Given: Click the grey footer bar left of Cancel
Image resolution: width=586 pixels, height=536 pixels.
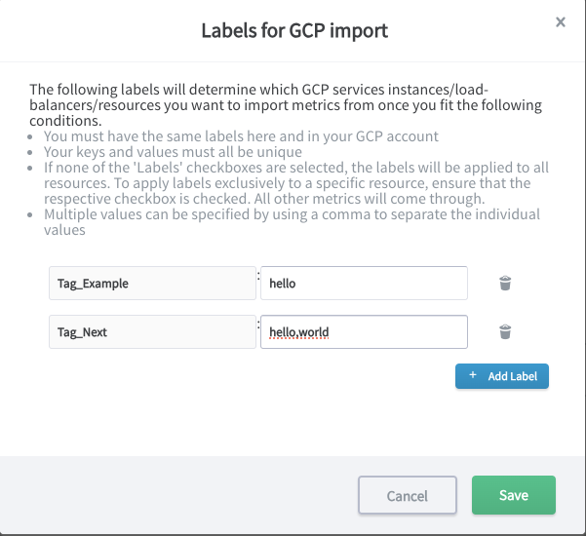Looking at the screenshot, I should coord(176,495).
